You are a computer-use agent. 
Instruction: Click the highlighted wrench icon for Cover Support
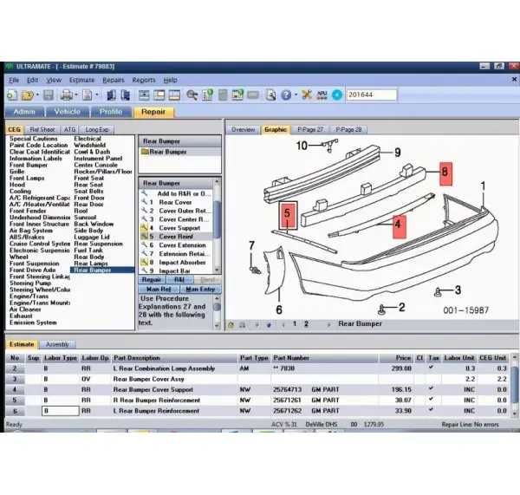click(144, 228)
